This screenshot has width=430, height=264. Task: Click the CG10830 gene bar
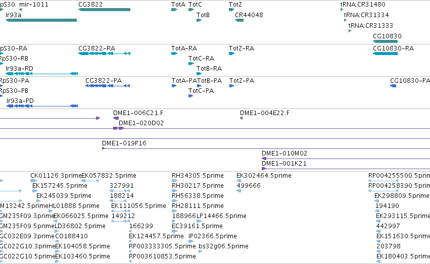pos(386,41)
